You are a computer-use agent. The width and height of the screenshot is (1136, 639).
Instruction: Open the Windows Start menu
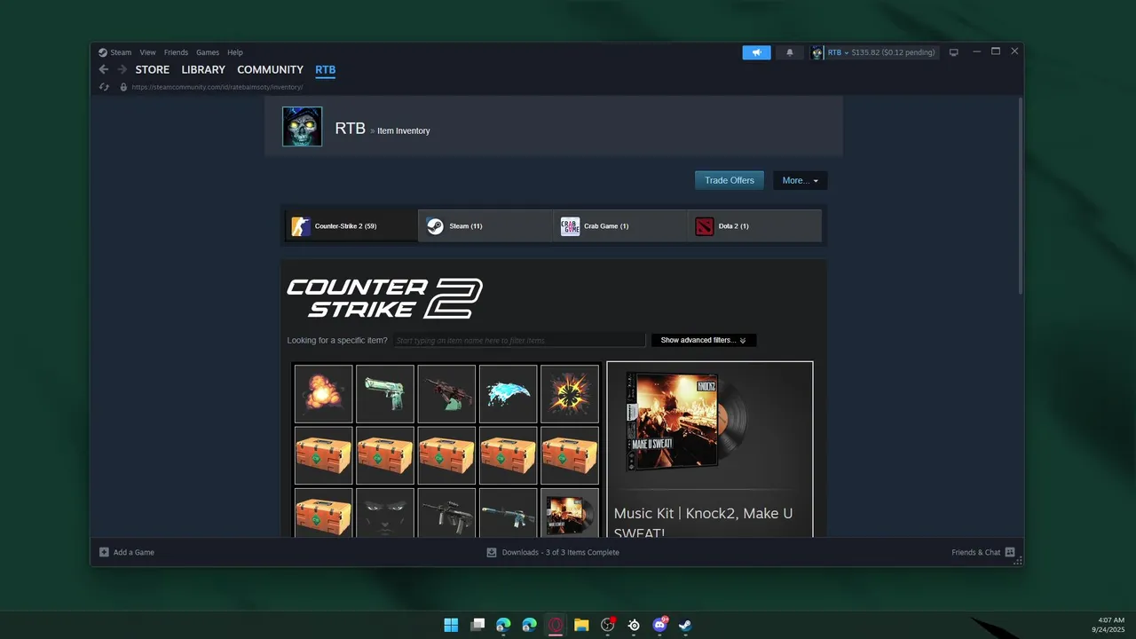pyautogui.click(x=451, y=625)
